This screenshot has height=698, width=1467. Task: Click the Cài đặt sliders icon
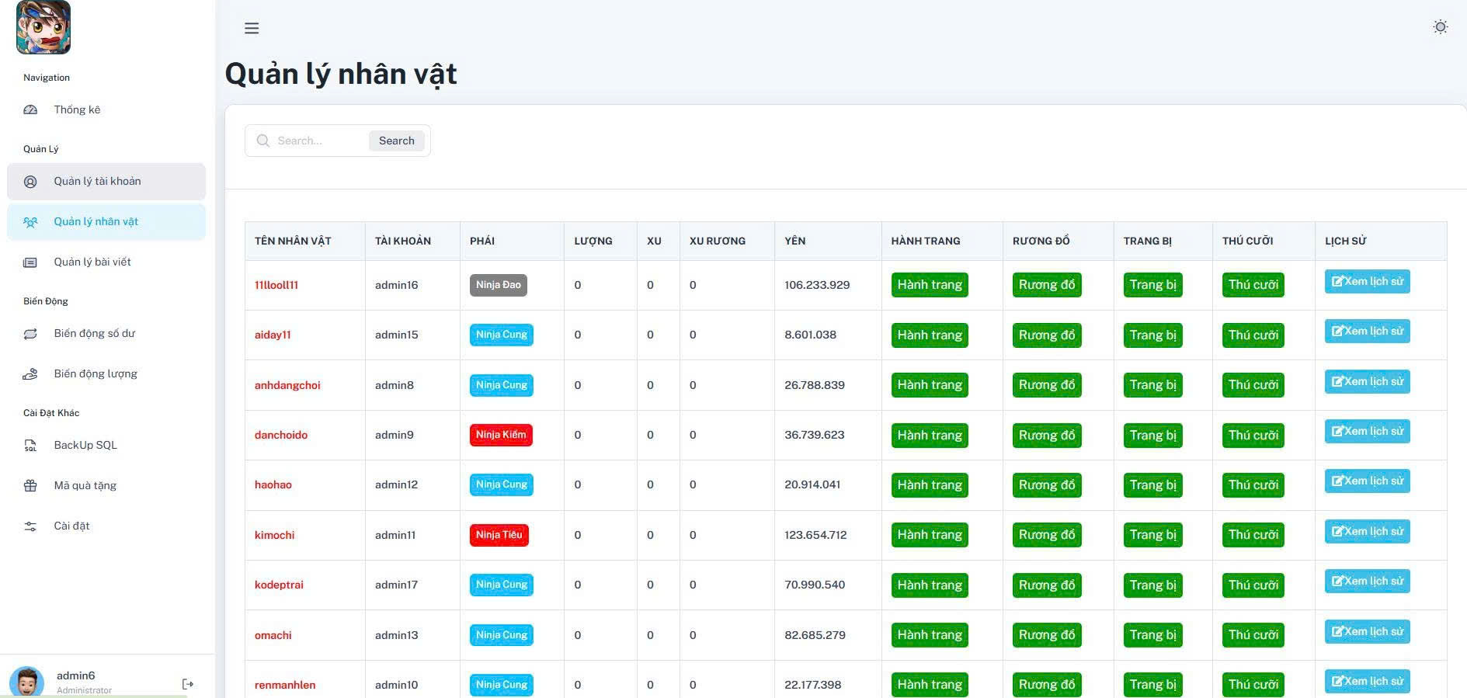30,526
